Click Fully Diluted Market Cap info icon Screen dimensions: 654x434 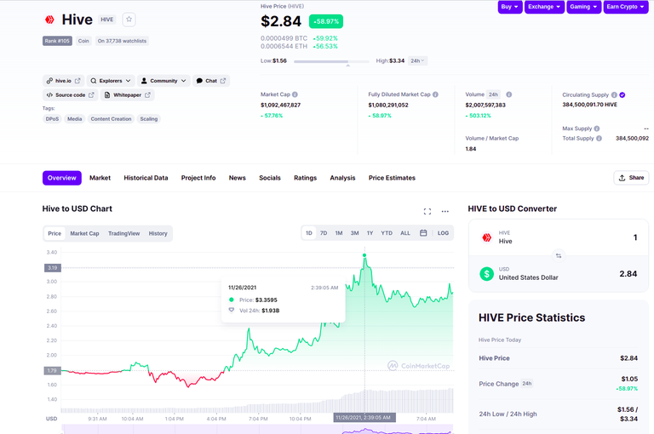435,94
